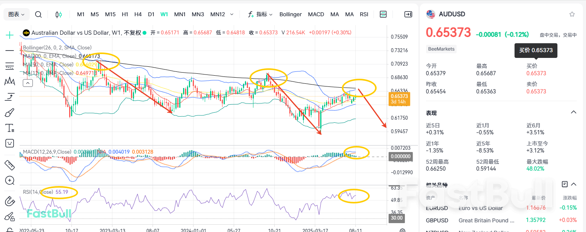Select the crosshair cursor tool

pos(10,35)
